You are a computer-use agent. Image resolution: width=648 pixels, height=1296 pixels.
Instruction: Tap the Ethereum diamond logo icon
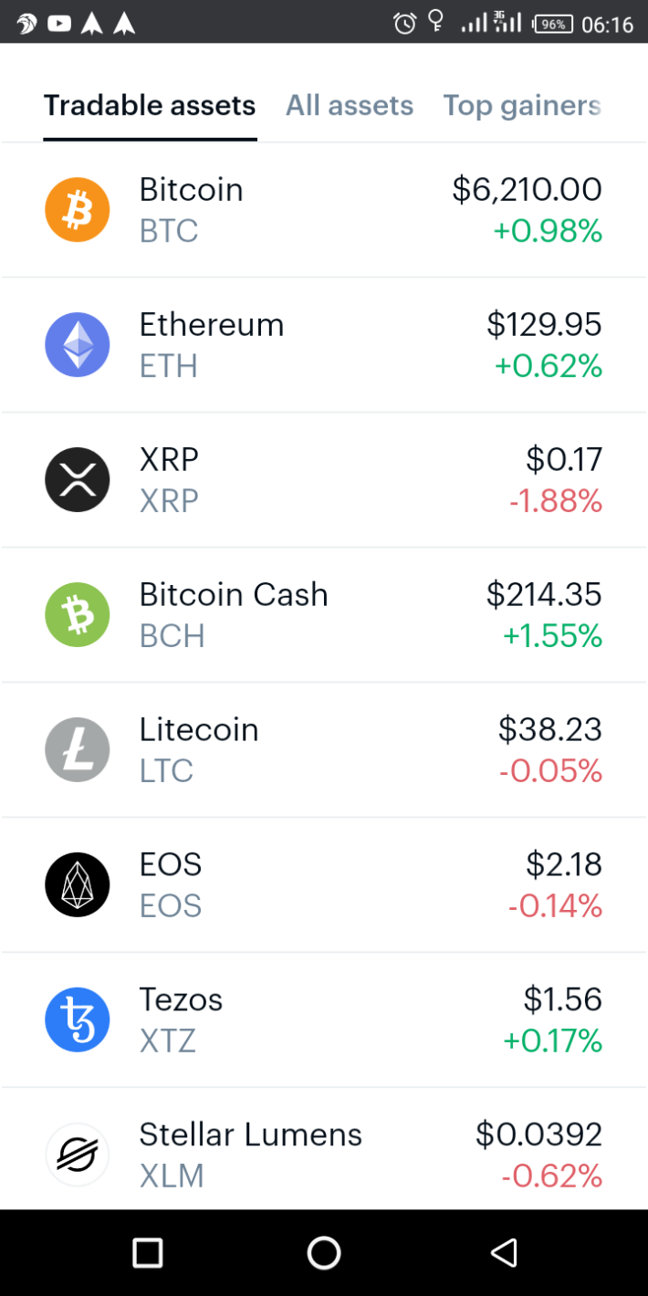[78, 345]
